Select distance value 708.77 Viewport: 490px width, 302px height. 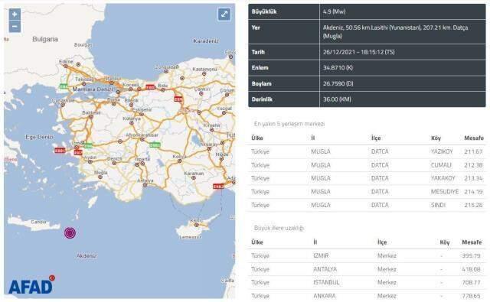(x=472, y=282)
